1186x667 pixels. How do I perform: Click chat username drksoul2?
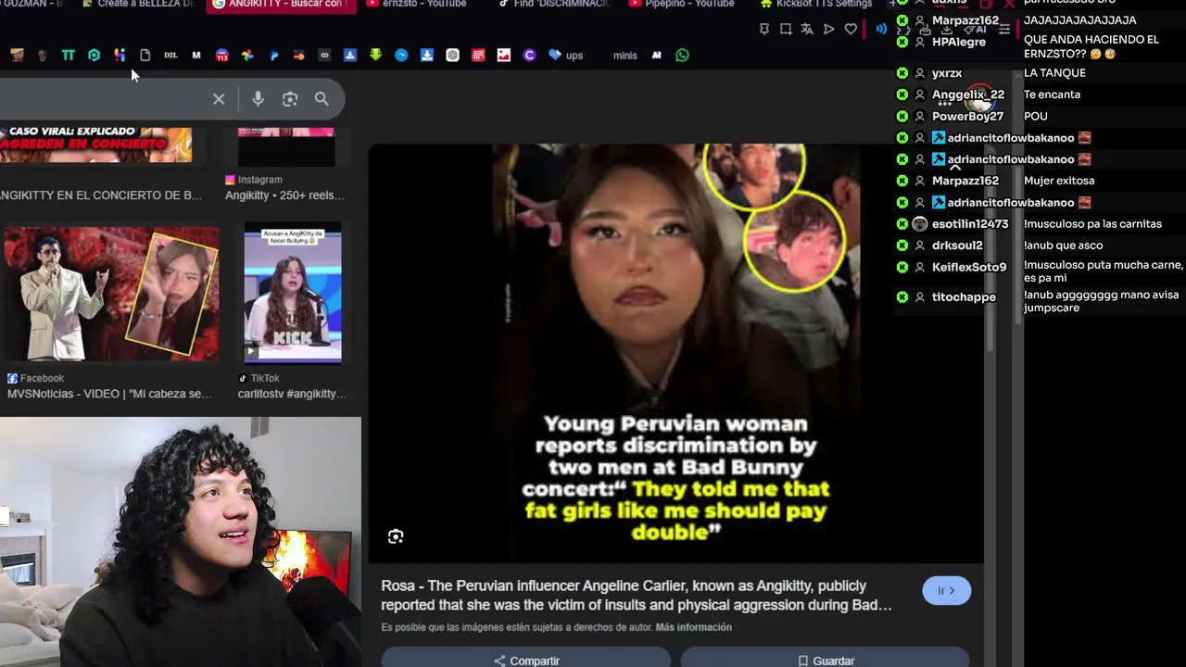(x=957, y=245)
